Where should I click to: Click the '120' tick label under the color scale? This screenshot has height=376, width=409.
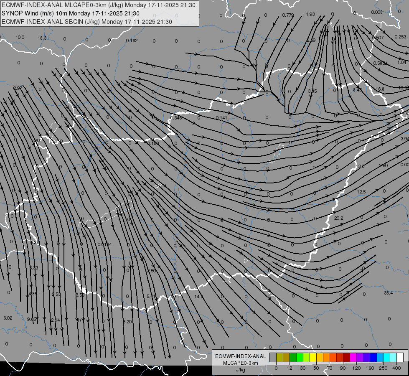[x=356, y=368]
